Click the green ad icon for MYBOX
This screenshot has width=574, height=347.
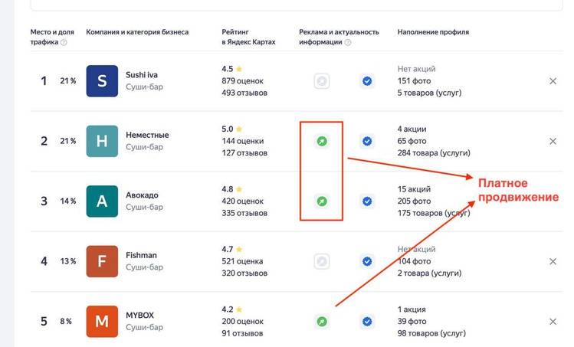coord(322,321)
